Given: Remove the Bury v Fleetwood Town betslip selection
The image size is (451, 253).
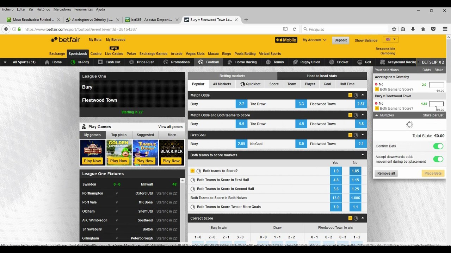Looking at the screenshot, I should point(376,104).
